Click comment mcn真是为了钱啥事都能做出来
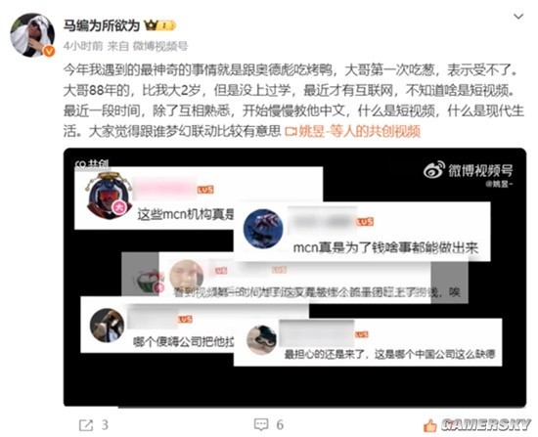Image resolution: width=538 pixels, height=437 pixels. [x=385, y=247]
